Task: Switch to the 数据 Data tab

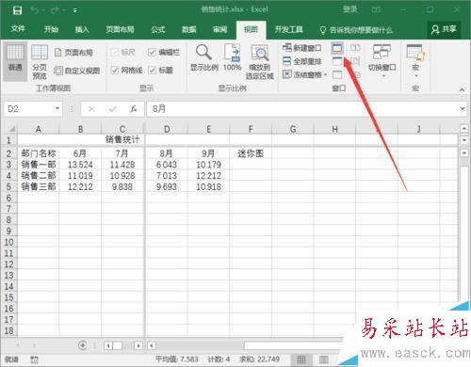Action: (189, 29)
